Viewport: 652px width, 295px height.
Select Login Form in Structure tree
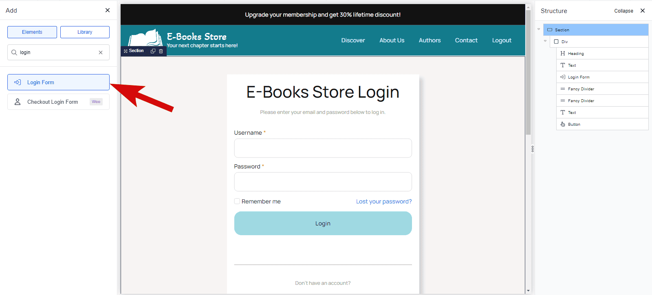[578, 77]
